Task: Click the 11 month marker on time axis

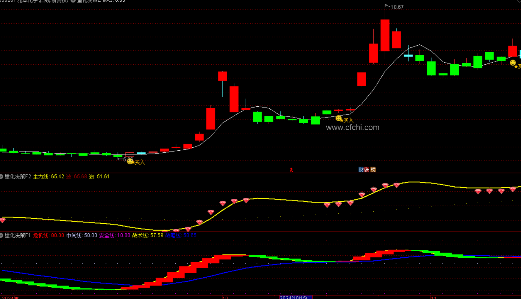Action: coord(433,297)
